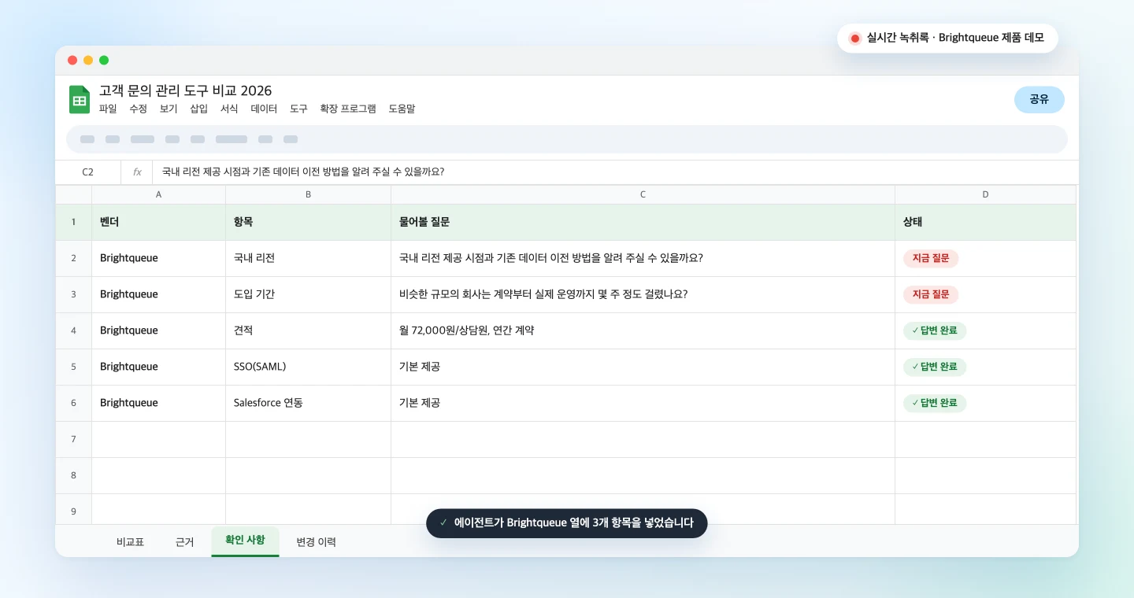Image resolution: width=1134 pixels, height=598 pixels.
Task: Select column B header
Action: coord(309,194)
